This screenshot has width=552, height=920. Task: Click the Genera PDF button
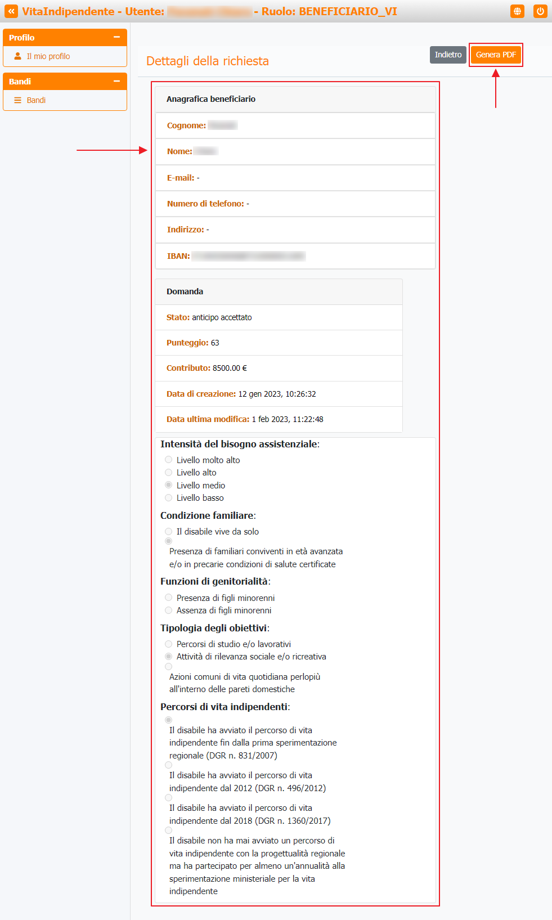point(496,55)
